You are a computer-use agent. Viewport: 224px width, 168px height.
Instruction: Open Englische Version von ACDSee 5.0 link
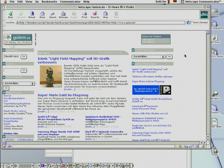[152, 127]
